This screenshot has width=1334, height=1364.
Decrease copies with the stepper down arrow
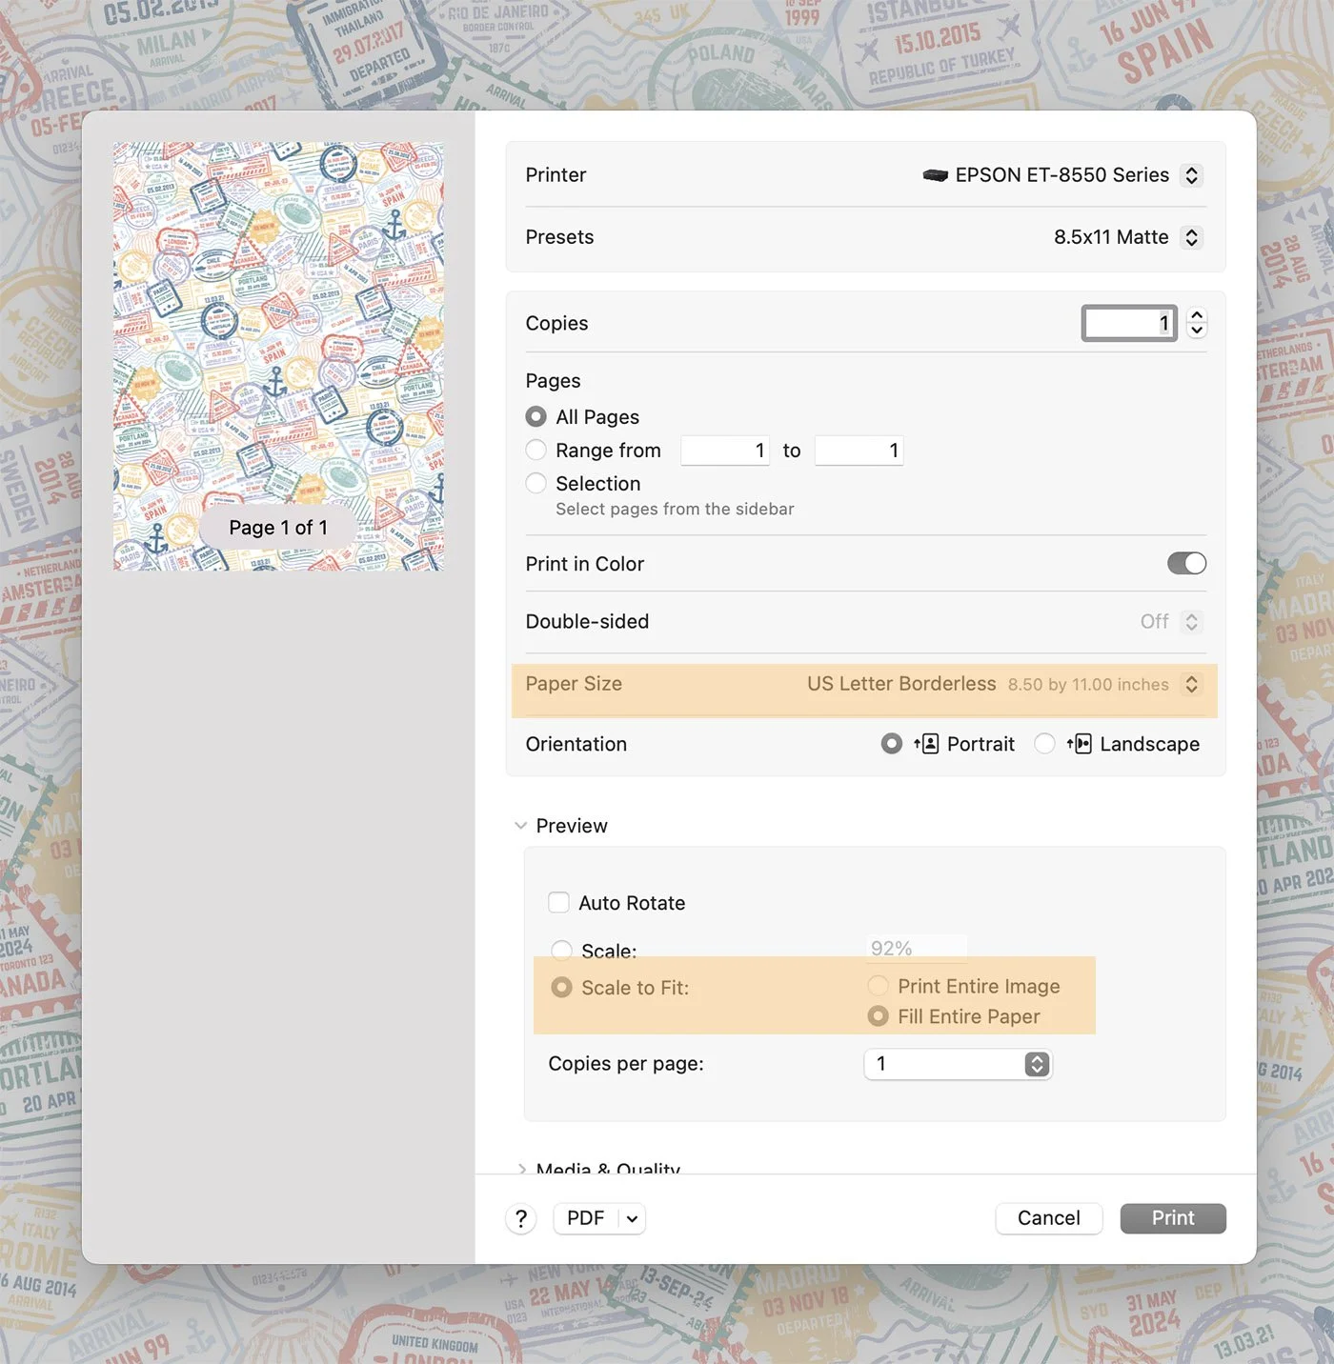(x=1197, y=331)
